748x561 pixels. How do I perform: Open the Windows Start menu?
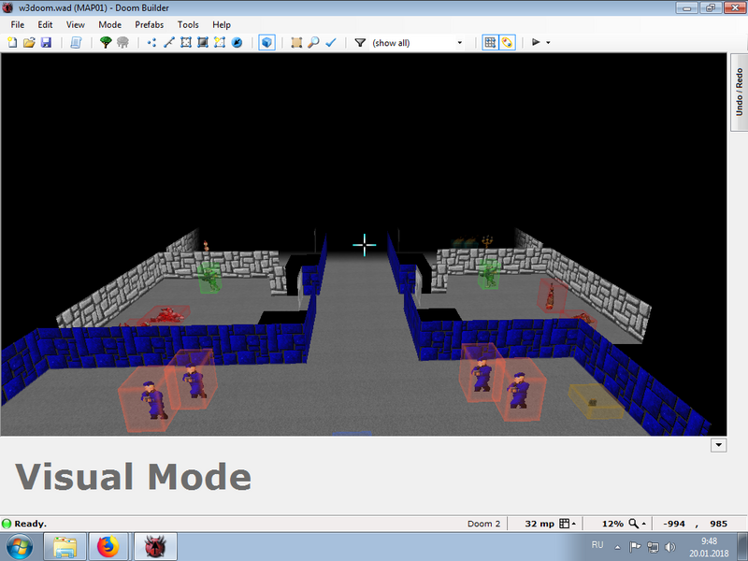19,547
